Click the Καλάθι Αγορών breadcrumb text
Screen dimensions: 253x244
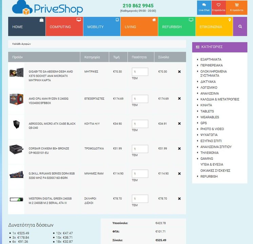[x=21, y=44]
